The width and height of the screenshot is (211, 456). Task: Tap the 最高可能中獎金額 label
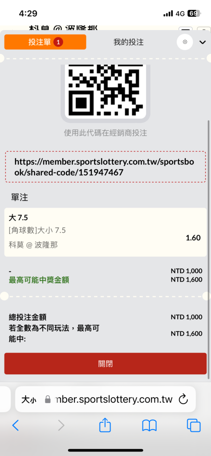click(39, 280)
